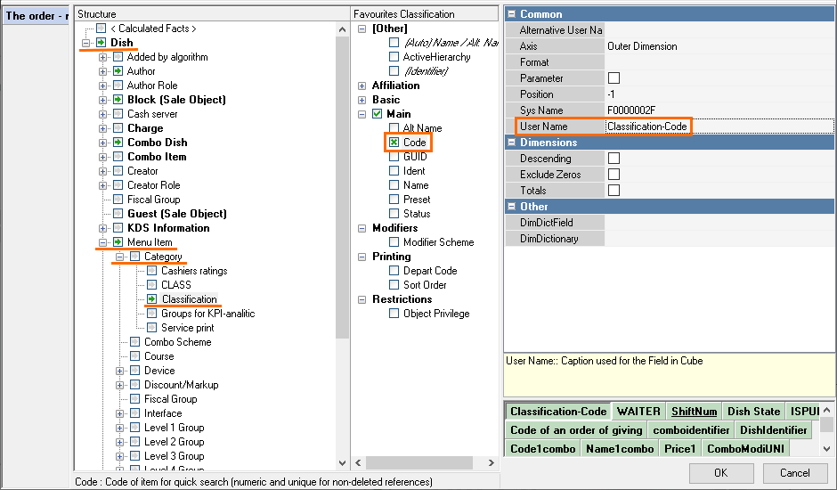
Task: Click the Device node icon
Action: 135,371
